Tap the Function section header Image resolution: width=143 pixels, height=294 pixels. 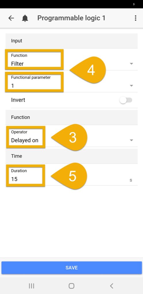71,117
